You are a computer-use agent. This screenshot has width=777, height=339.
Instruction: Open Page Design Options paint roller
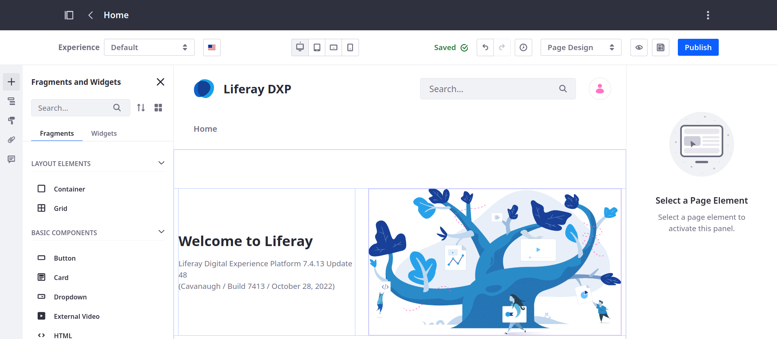click(11, 120)
